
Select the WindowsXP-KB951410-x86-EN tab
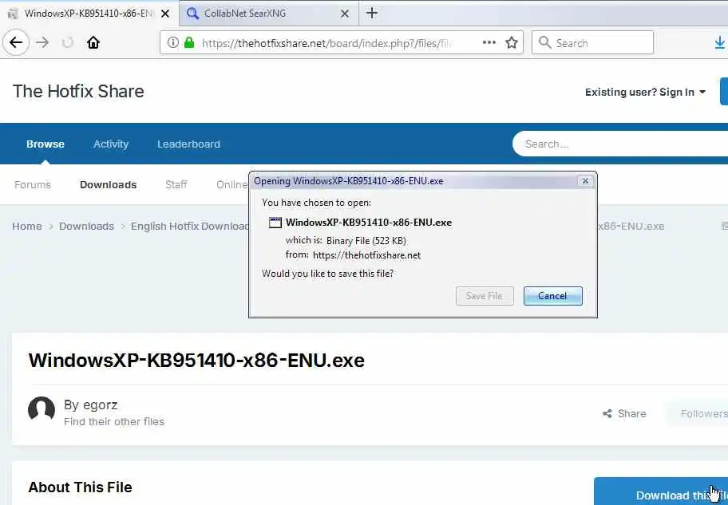(x=89, y=14)
